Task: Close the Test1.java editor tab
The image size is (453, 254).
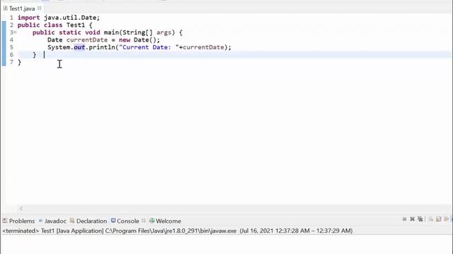Action: pyautogui.click(x=40, y=8)
